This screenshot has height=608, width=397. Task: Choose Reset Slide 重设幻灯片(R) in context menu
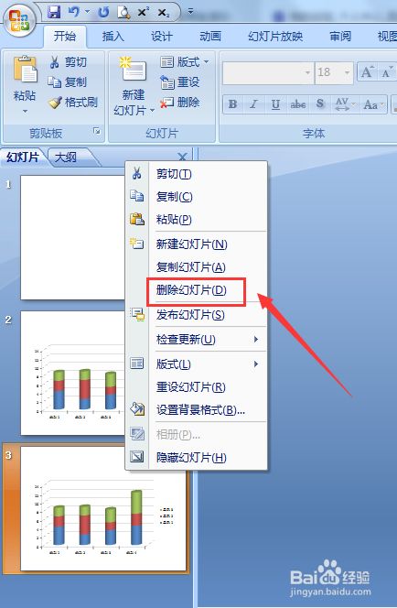(x=196, y=387)
